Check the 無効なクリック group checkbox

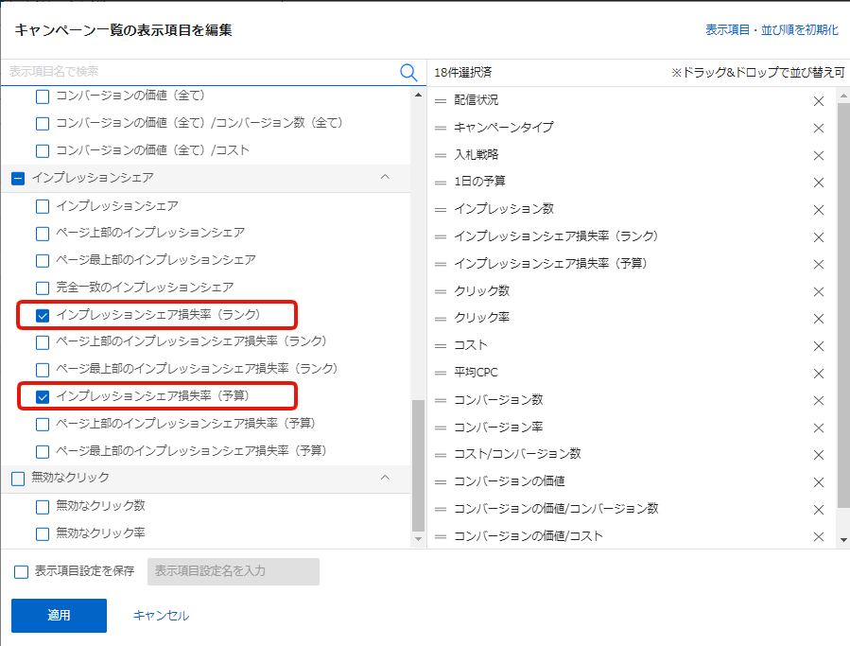coord(18,479)
